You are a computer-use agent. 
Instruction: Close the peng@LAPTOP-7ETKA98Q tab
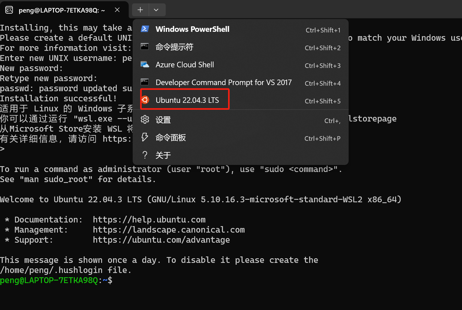117,10
